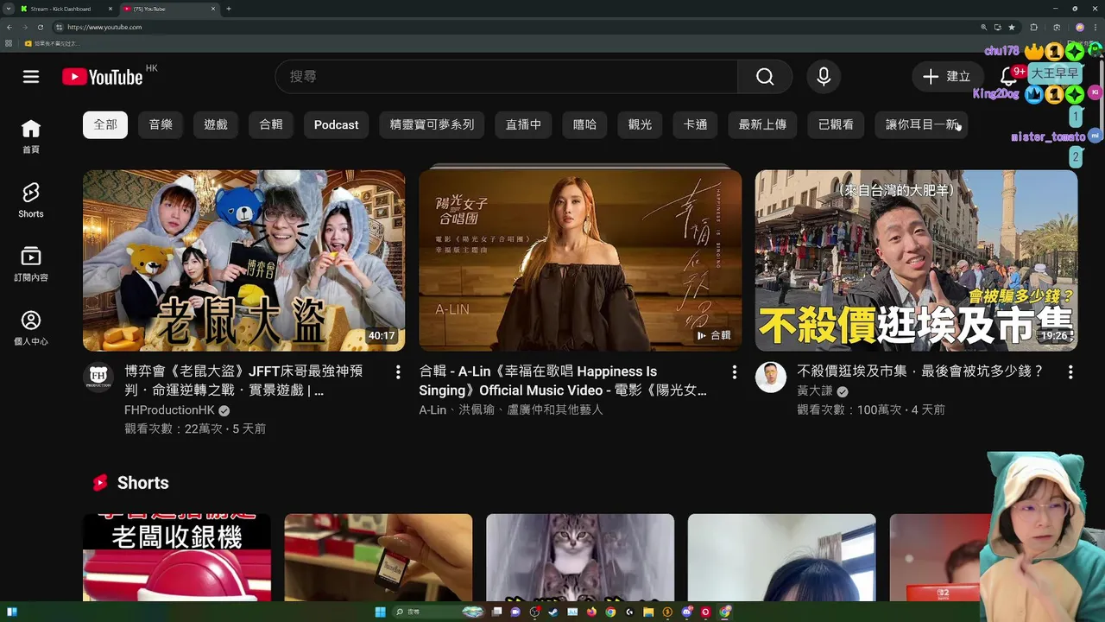Open 博弈會《老鼠大盜》 video title
The image size is (1105, 622).
coord(243,381)
